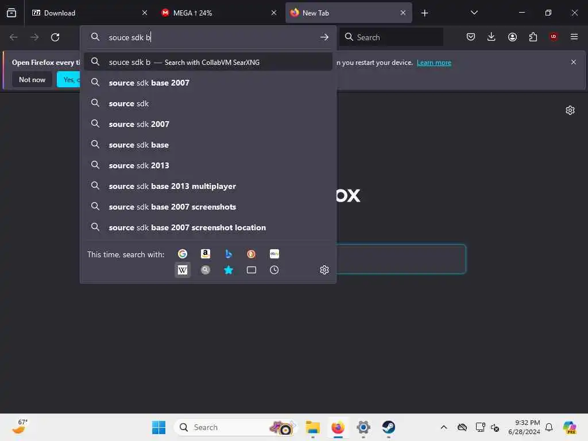Search this time with eBay
The height and width of the screenshot is (441, 588).
[274, 254]
